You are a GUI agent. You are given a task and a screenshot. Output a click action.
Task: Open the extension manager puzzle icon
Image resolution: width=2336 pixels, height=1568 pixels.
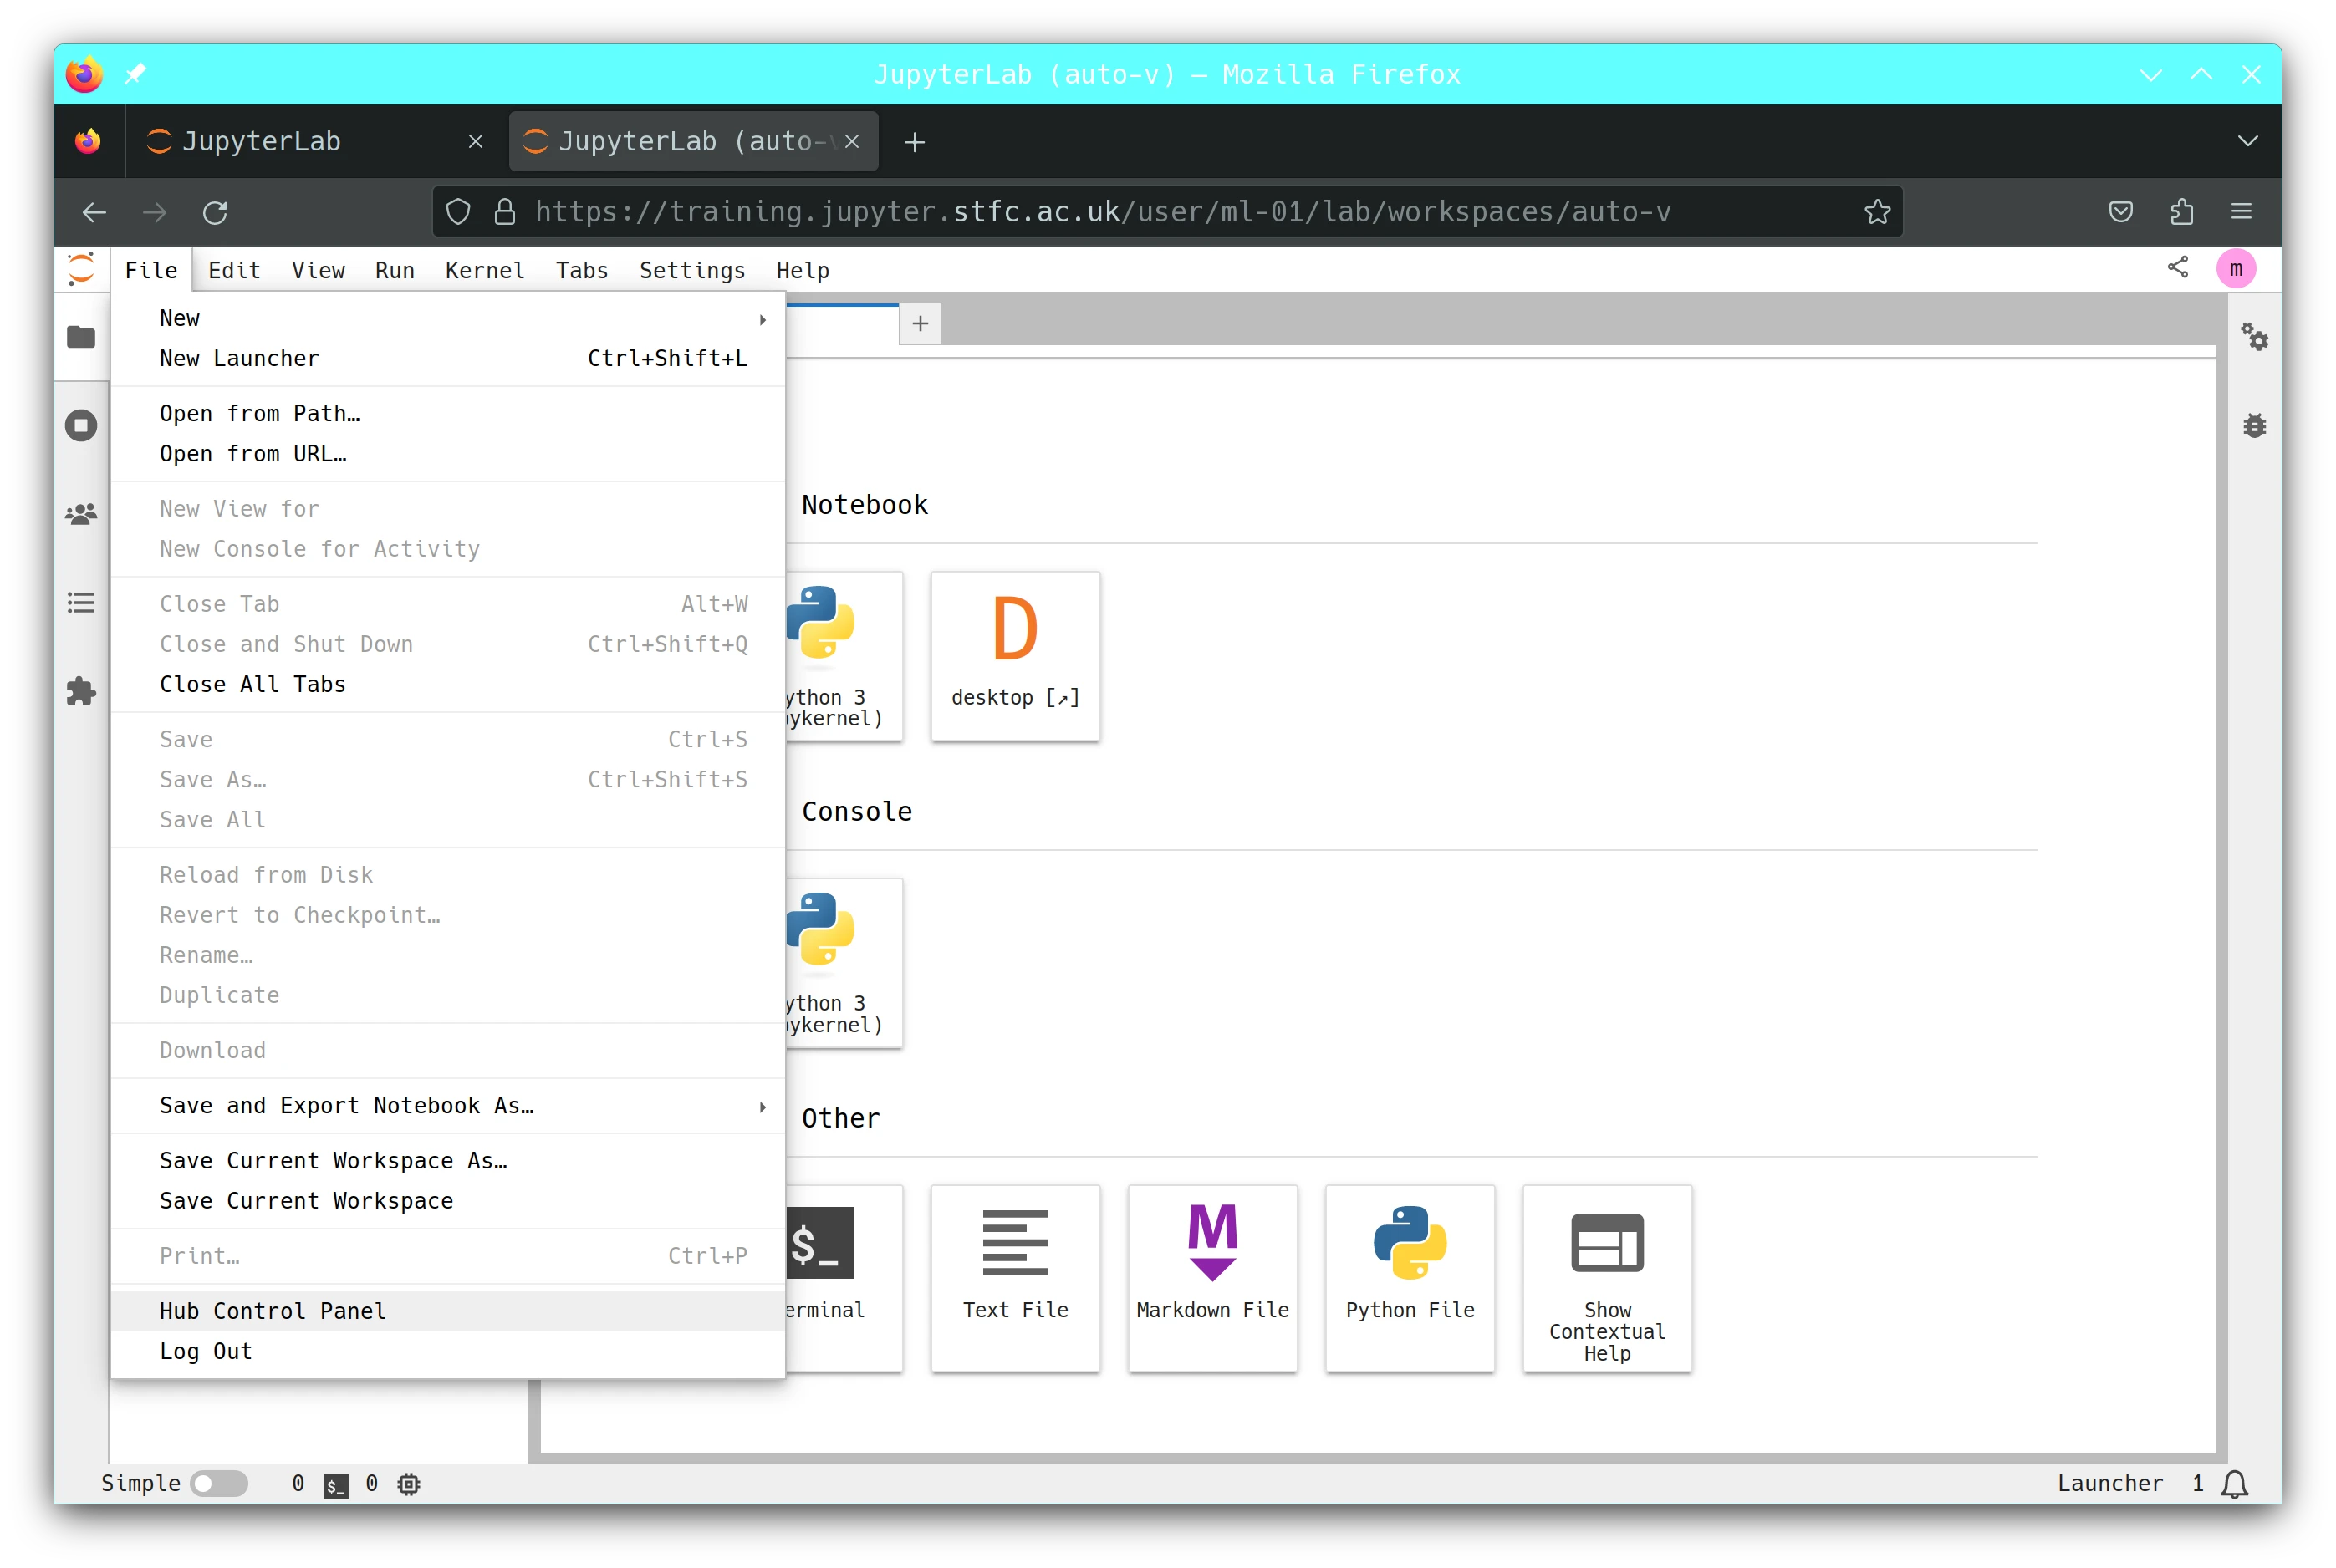[x=81, y=691]
